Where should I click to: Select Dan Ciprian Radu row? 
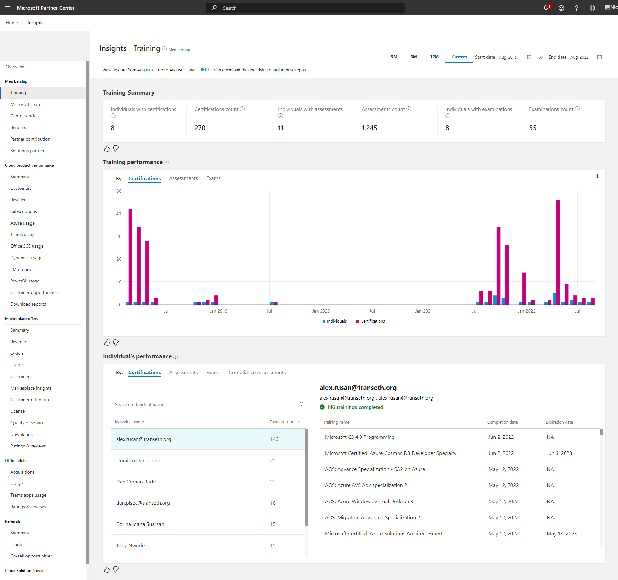208,482
